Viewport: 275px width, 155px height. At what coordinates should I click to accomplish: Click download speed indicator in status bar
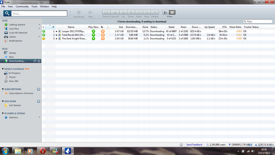pyautogui.click(x=240, y=145)
